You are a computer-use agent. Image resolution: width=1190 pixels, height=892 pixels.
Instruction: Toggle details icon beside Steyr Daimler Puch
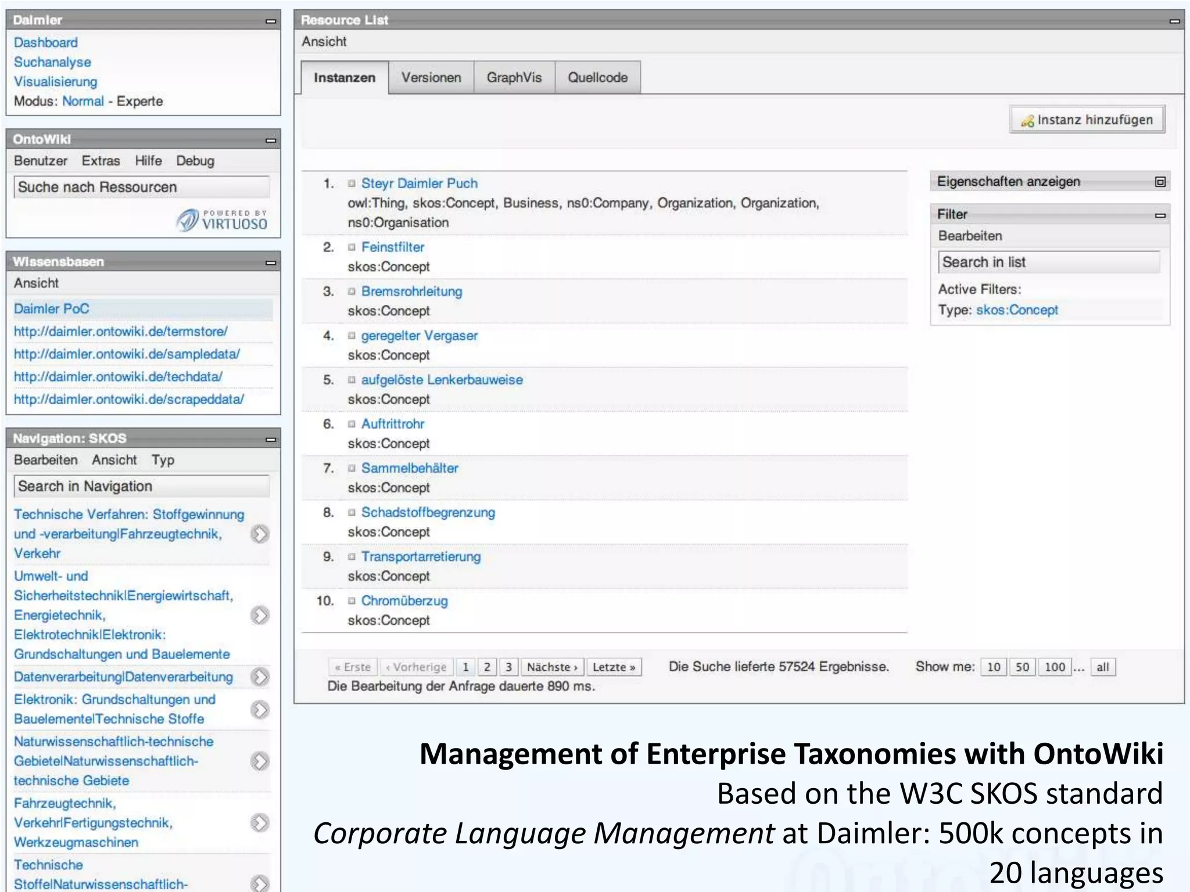point(352,184)
